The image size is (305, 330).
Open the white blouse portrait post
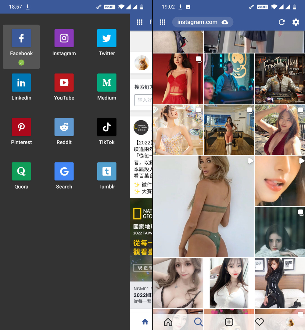[229, 283]
